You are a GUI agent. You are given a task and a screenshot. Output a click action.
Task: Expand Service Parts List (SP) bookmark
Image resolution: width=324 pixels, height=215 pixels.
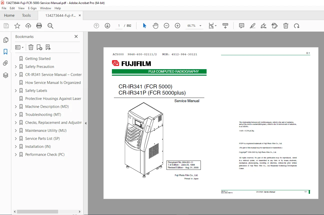tap(16, 139)
